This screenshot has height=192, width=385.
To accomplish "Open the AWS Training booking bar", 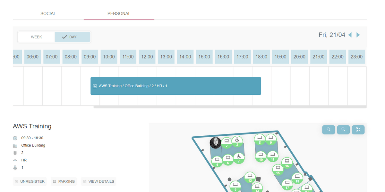I will [x=175, y=86].
